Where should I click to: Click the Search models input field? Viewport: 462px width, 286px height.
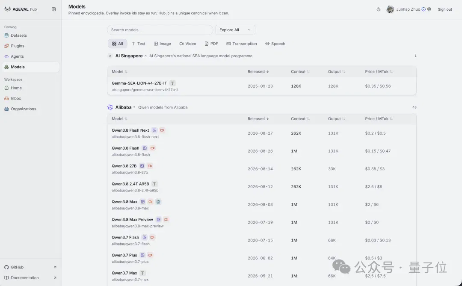pos(160,30)
